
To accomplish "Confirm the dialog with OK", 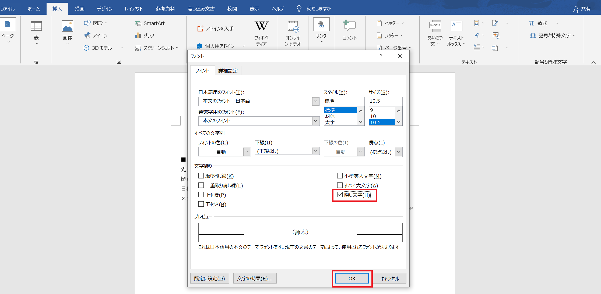I will tap(352, 278).
